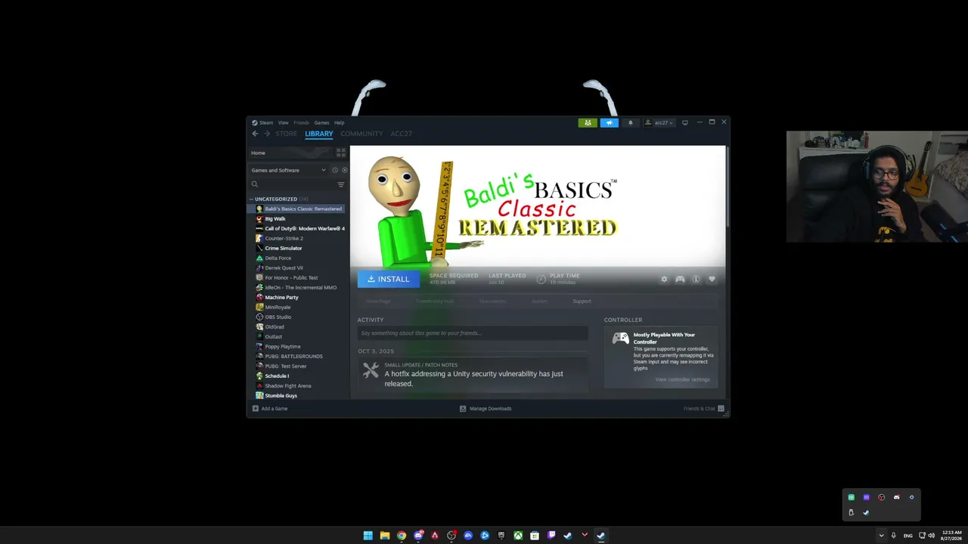Open the Epic Games taskbar icon

[x=501, y=536]
